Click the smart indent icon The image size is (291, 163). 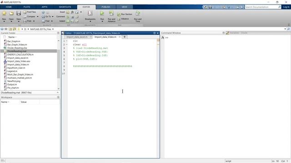tap(68, 21)
